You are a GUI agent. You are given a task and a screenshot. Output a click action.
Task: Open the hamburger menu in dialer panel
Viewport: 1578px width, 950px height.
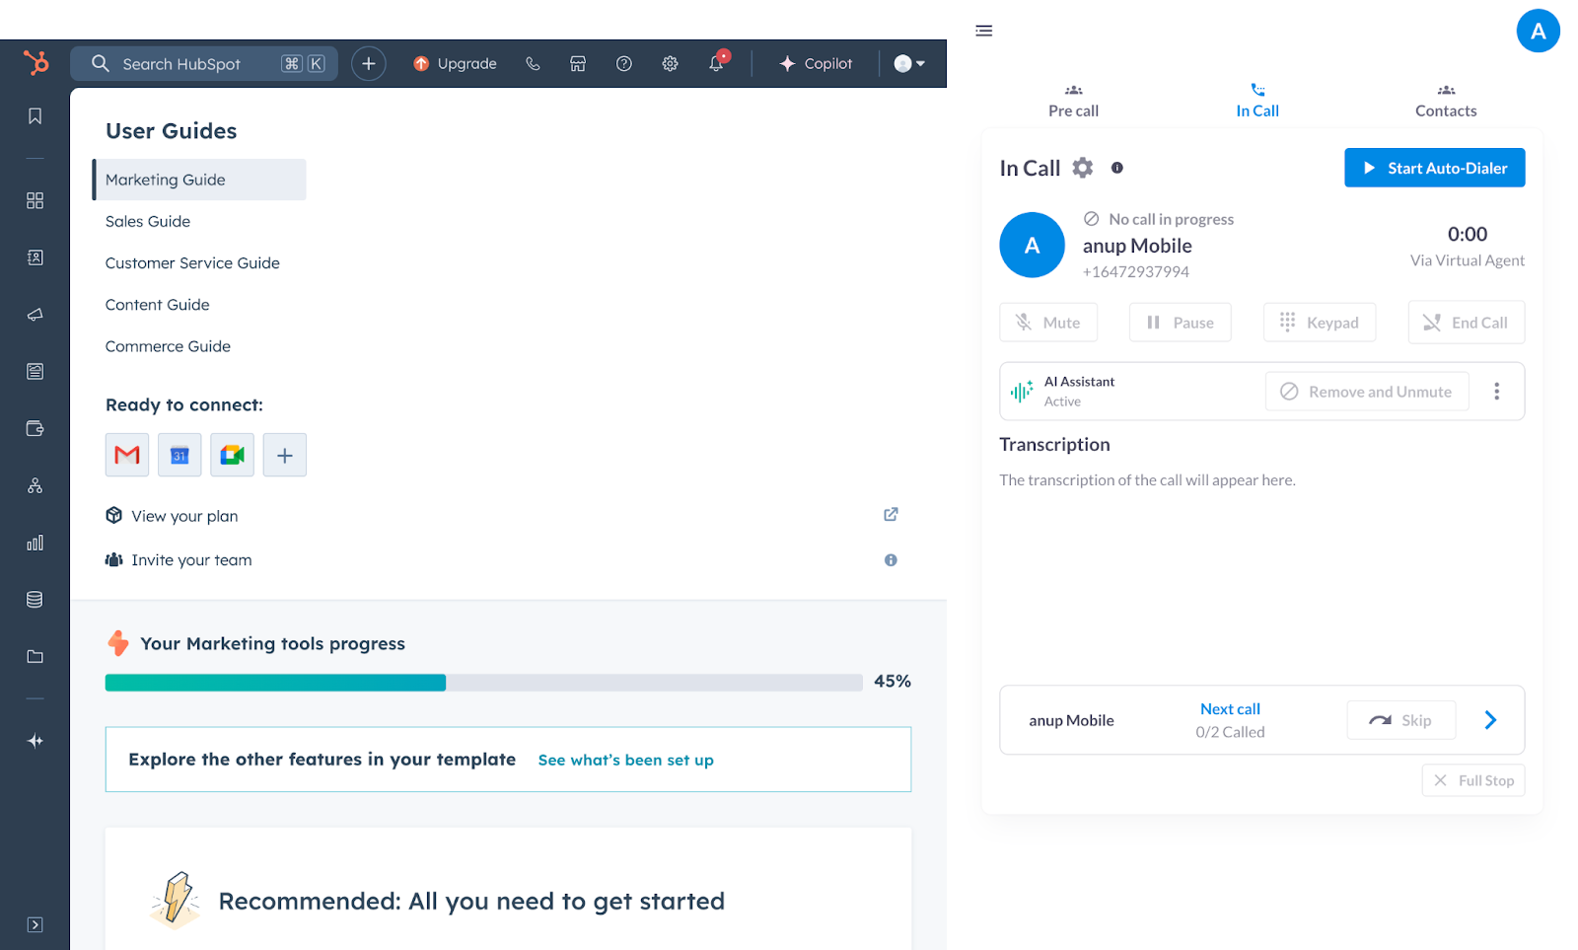983,31
